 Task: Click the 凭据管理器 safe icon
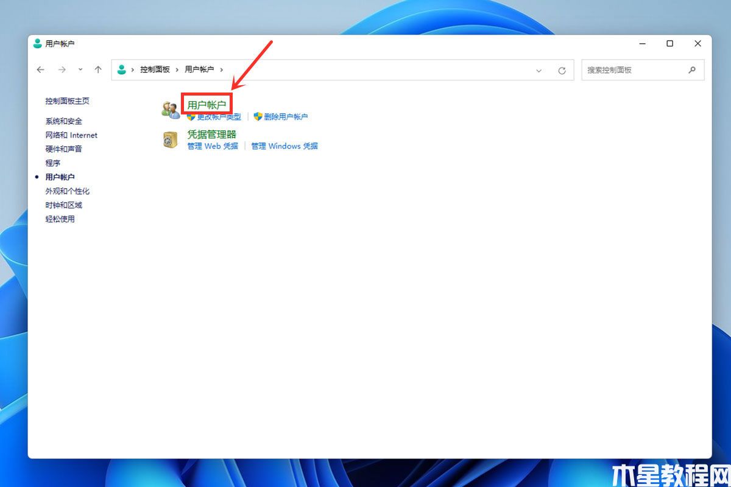click(170, 140)
